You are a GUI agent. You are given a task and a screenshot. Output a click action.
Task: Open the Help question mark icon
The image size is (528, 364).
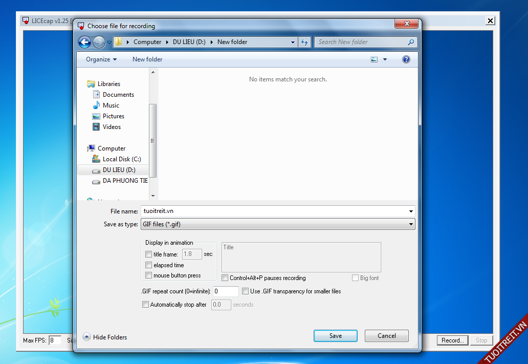click(x=406, y=59)
